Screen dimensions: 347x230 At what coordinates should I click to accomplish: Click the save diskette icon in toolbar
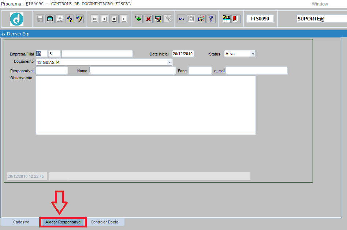40,19
